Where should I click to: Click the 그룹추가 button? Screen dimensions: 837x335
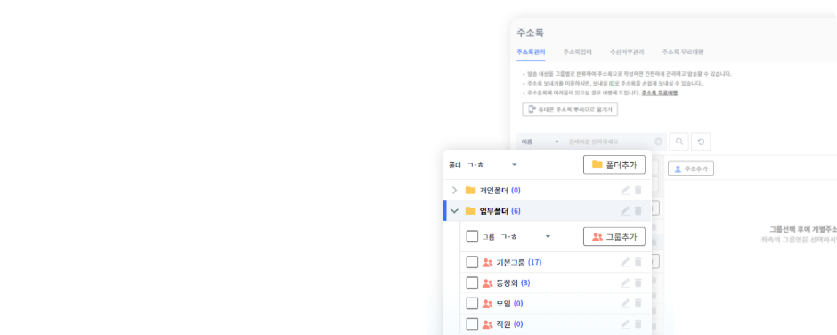[614, 236]
